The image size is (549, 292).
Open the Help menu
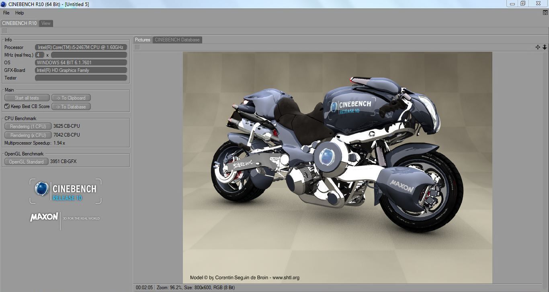[20, 13]
